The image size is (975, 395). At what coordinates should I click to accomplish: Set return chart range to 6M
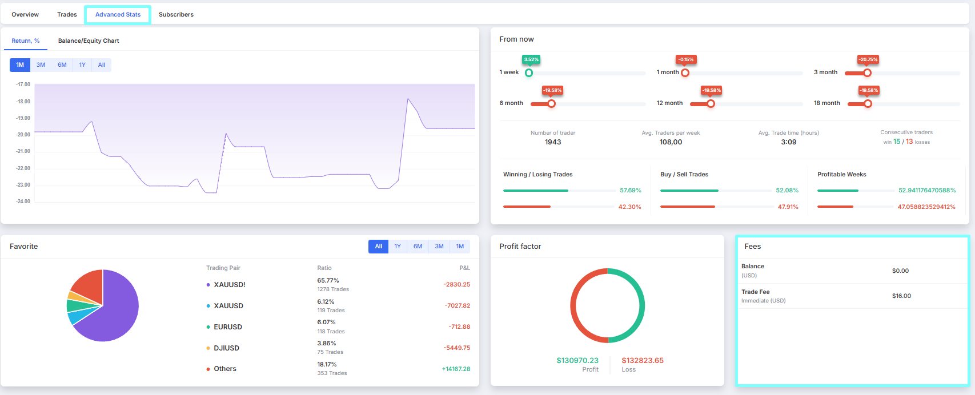coord(62,65)
